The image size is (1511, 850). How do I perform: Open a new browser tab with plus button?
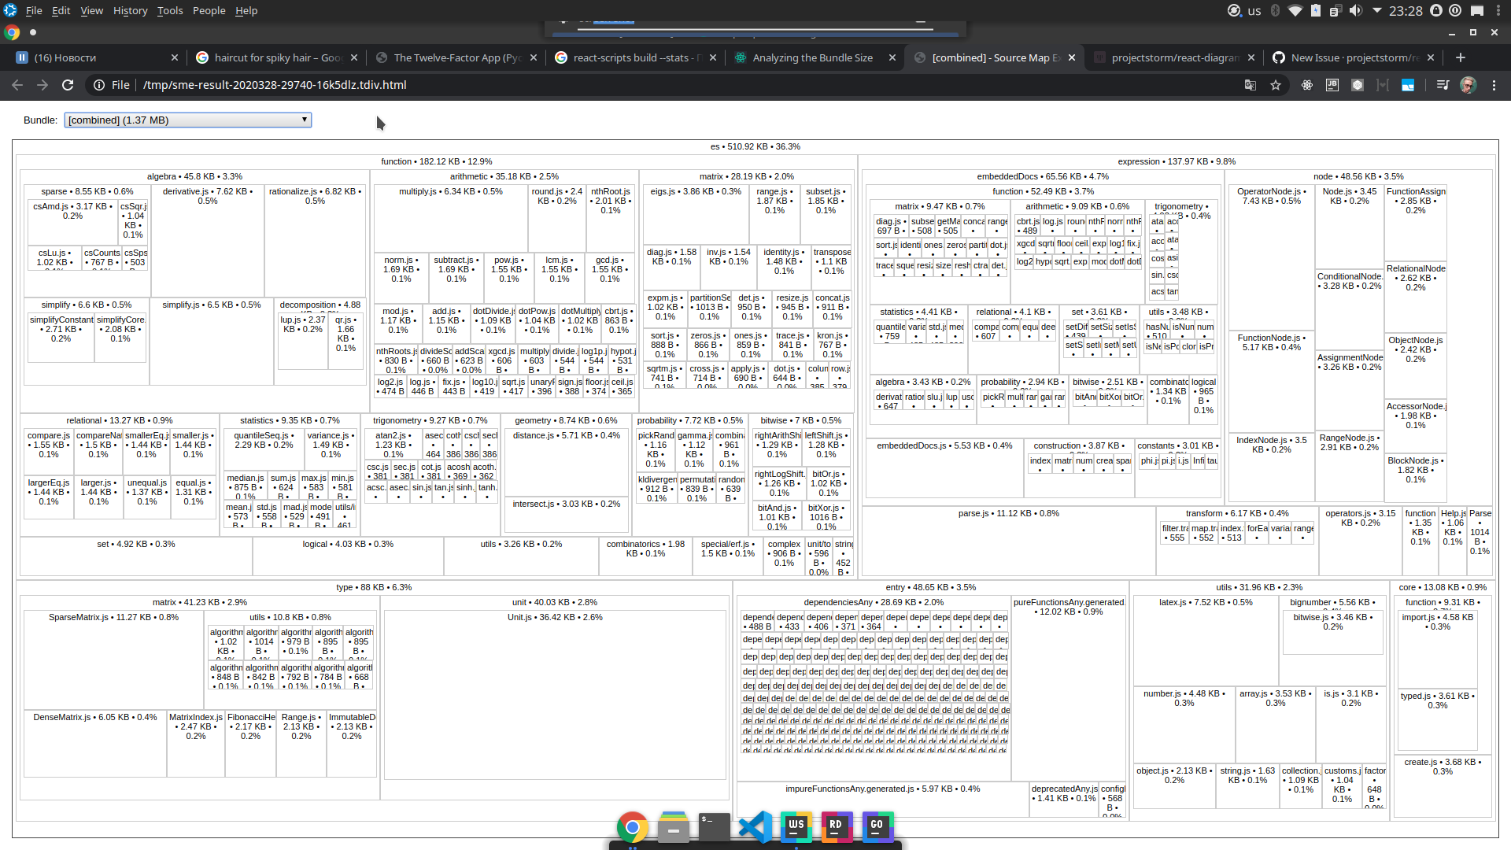tap(1460, 57)
